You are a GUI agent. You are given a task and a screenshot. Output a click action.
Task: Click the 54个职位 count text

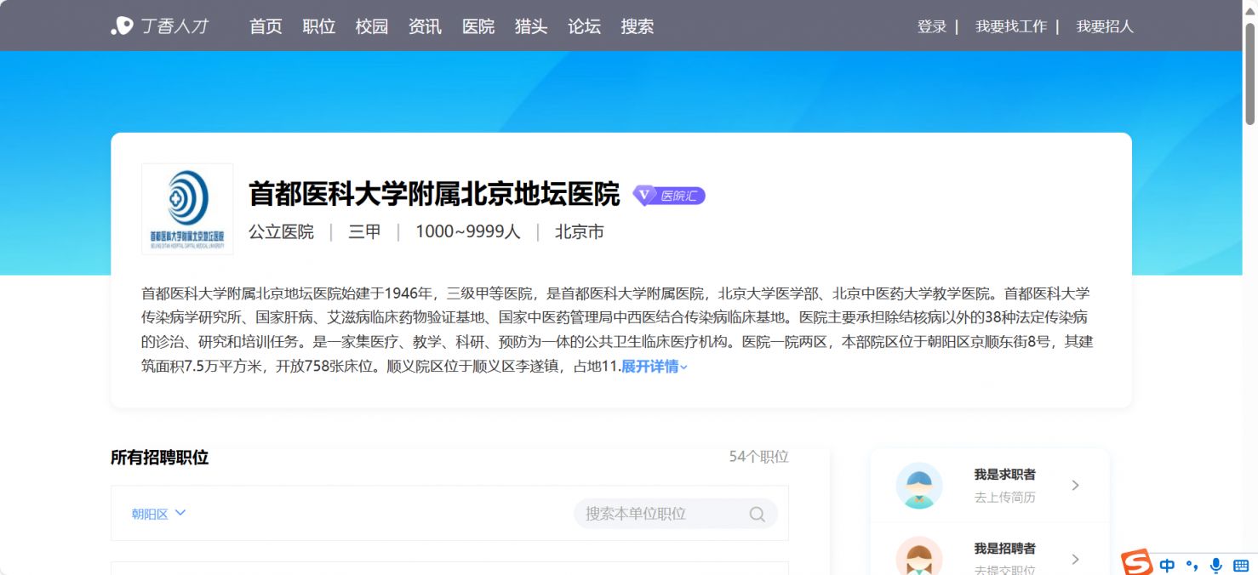click(x=759, y=457)
